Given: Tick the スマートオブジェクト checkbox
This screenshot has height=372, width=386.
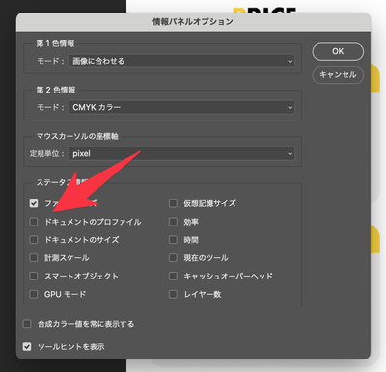Looking at the screenshot, I should [34, 276].
